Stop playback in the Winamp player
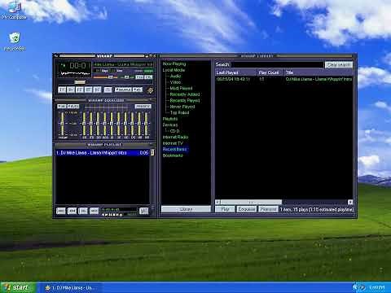 point(88,90)
